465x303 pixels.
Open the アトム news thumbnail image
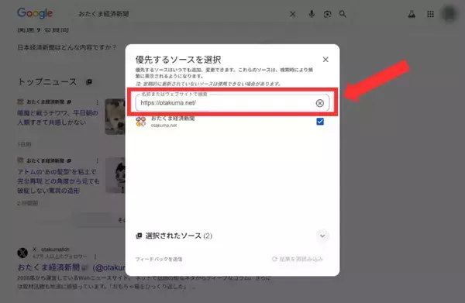pyautogui.click(x=115, y=175)
